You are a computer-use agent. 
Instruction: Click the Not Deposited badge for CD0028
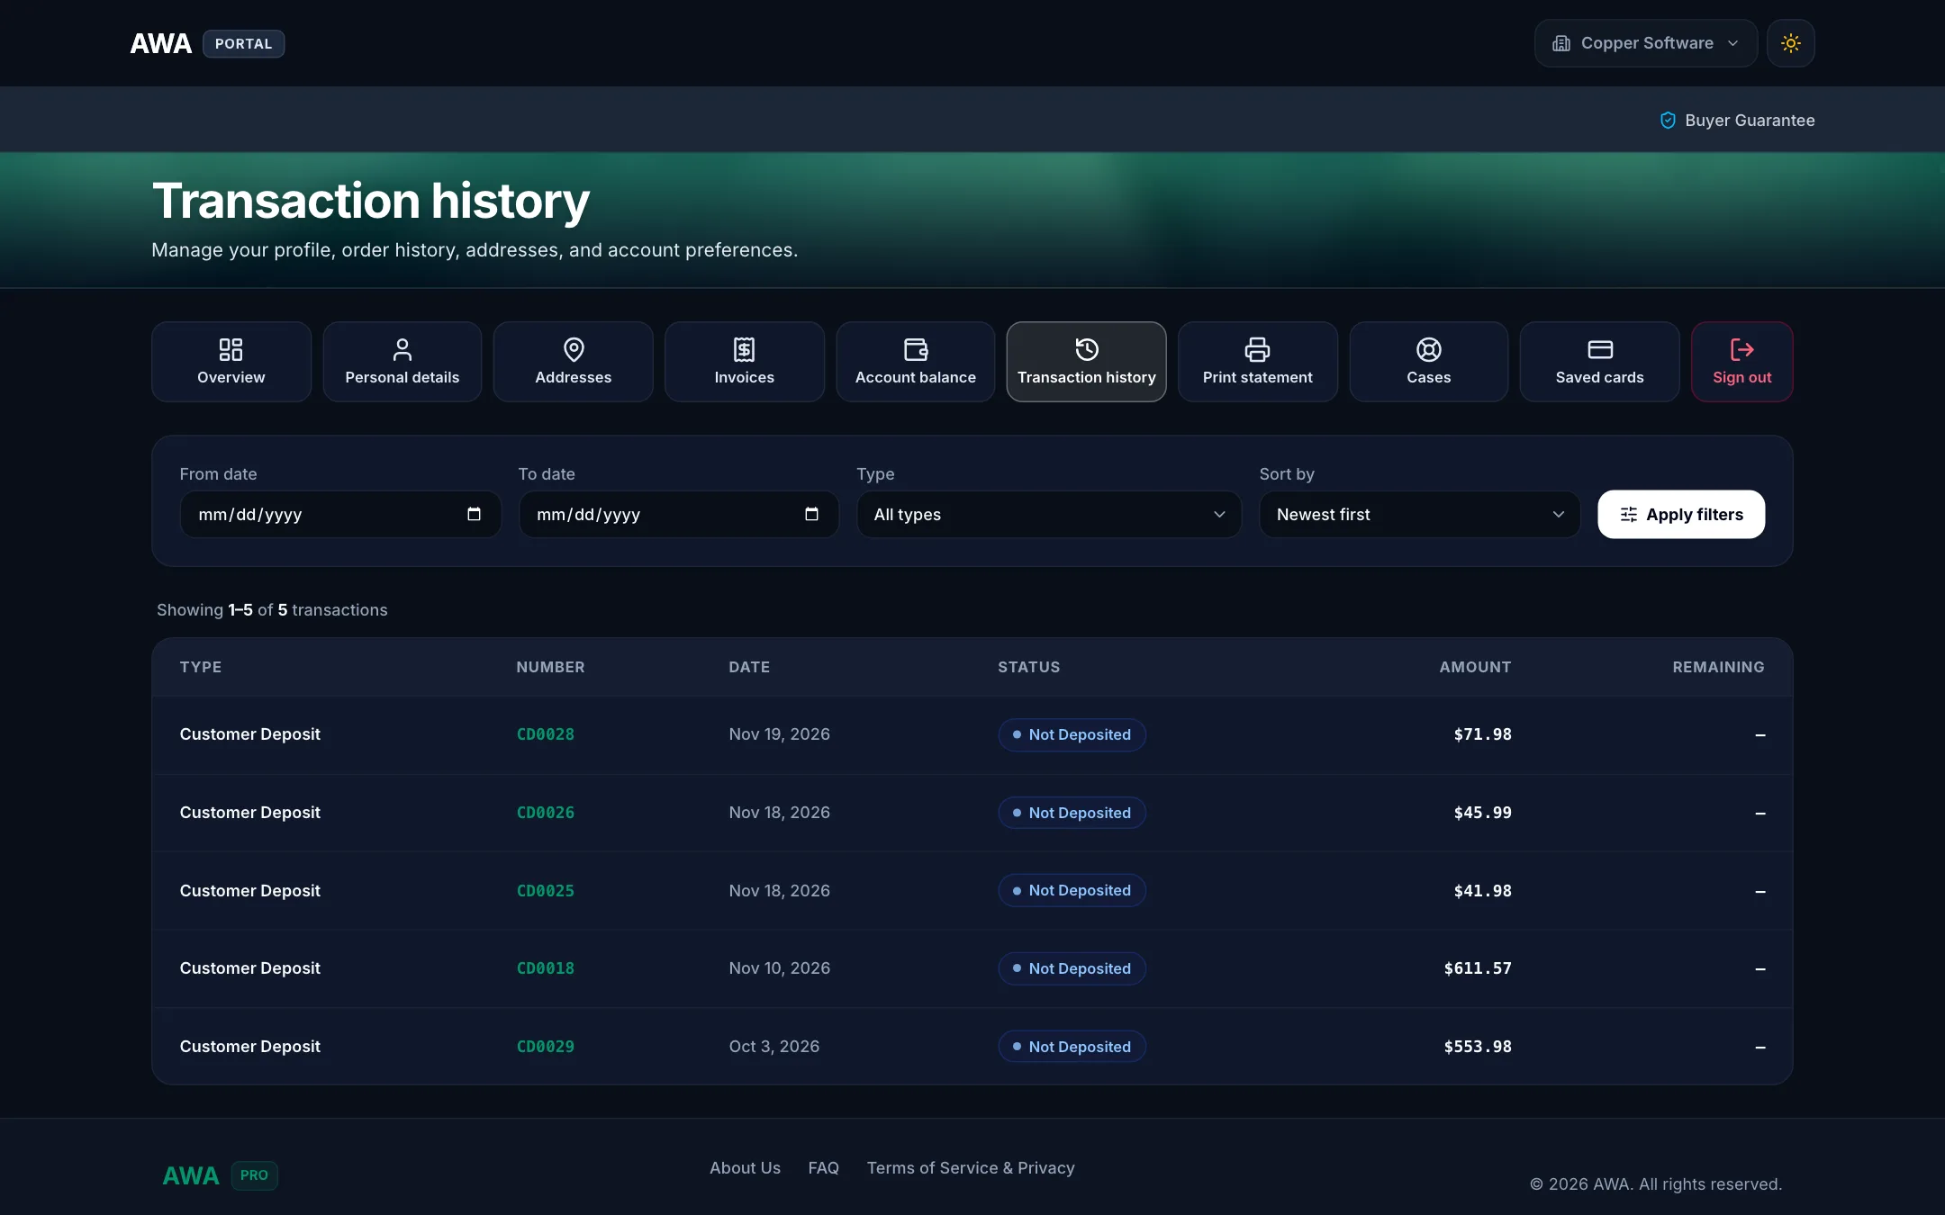click(1072, 734)
